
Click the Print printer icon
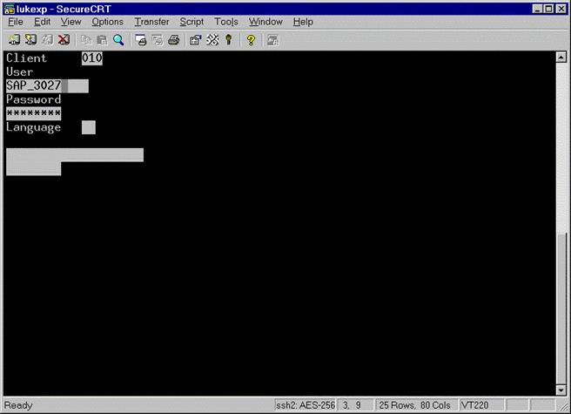pos(174,40)
